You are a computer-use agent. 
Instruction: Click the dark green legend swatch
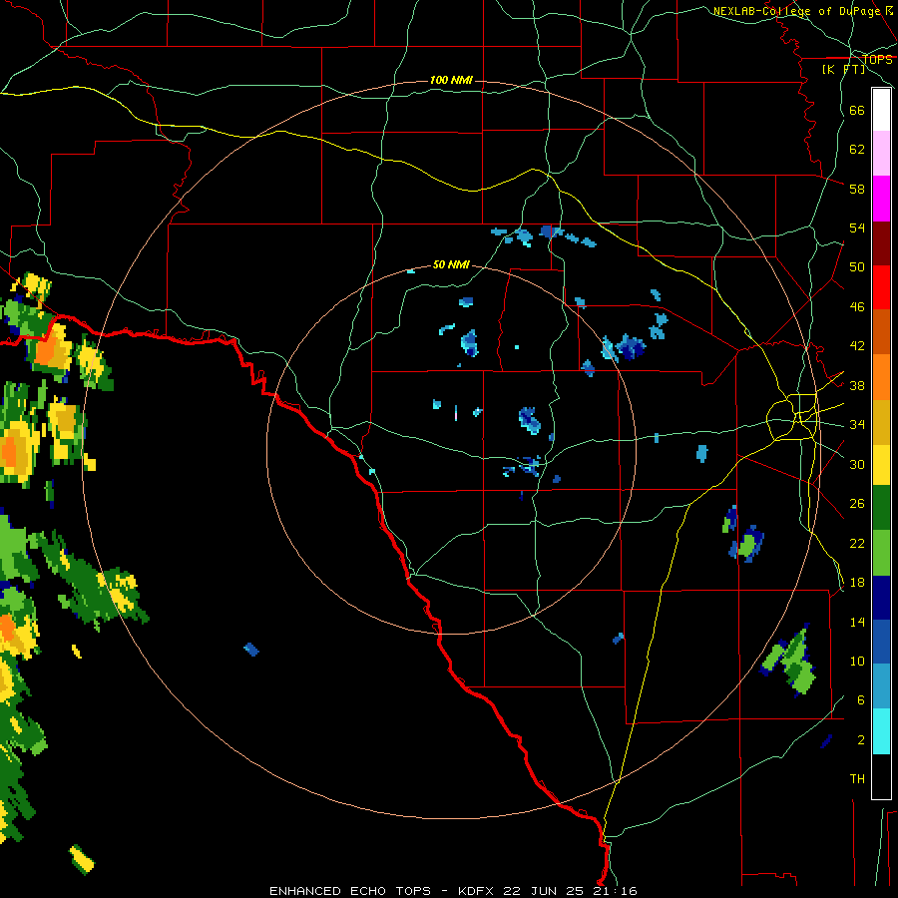(x=881, y=508)
